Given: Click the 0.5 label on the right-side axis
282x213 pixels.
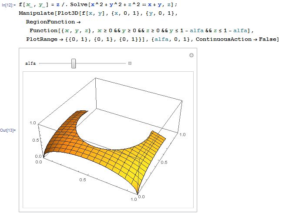Looking at the screenshot, I should 164,162.
